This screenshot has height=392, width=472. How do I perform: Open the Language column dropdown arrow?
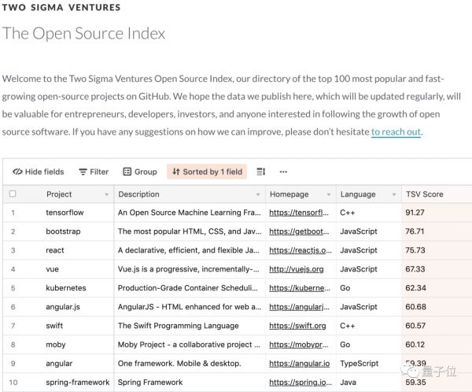click(393, 194)
